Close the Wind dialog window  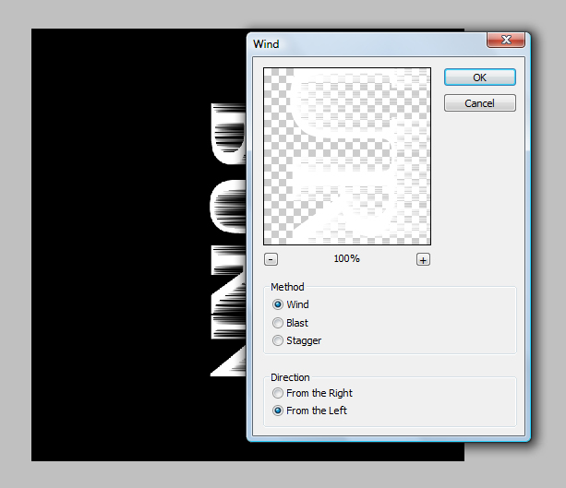point(506,40)
